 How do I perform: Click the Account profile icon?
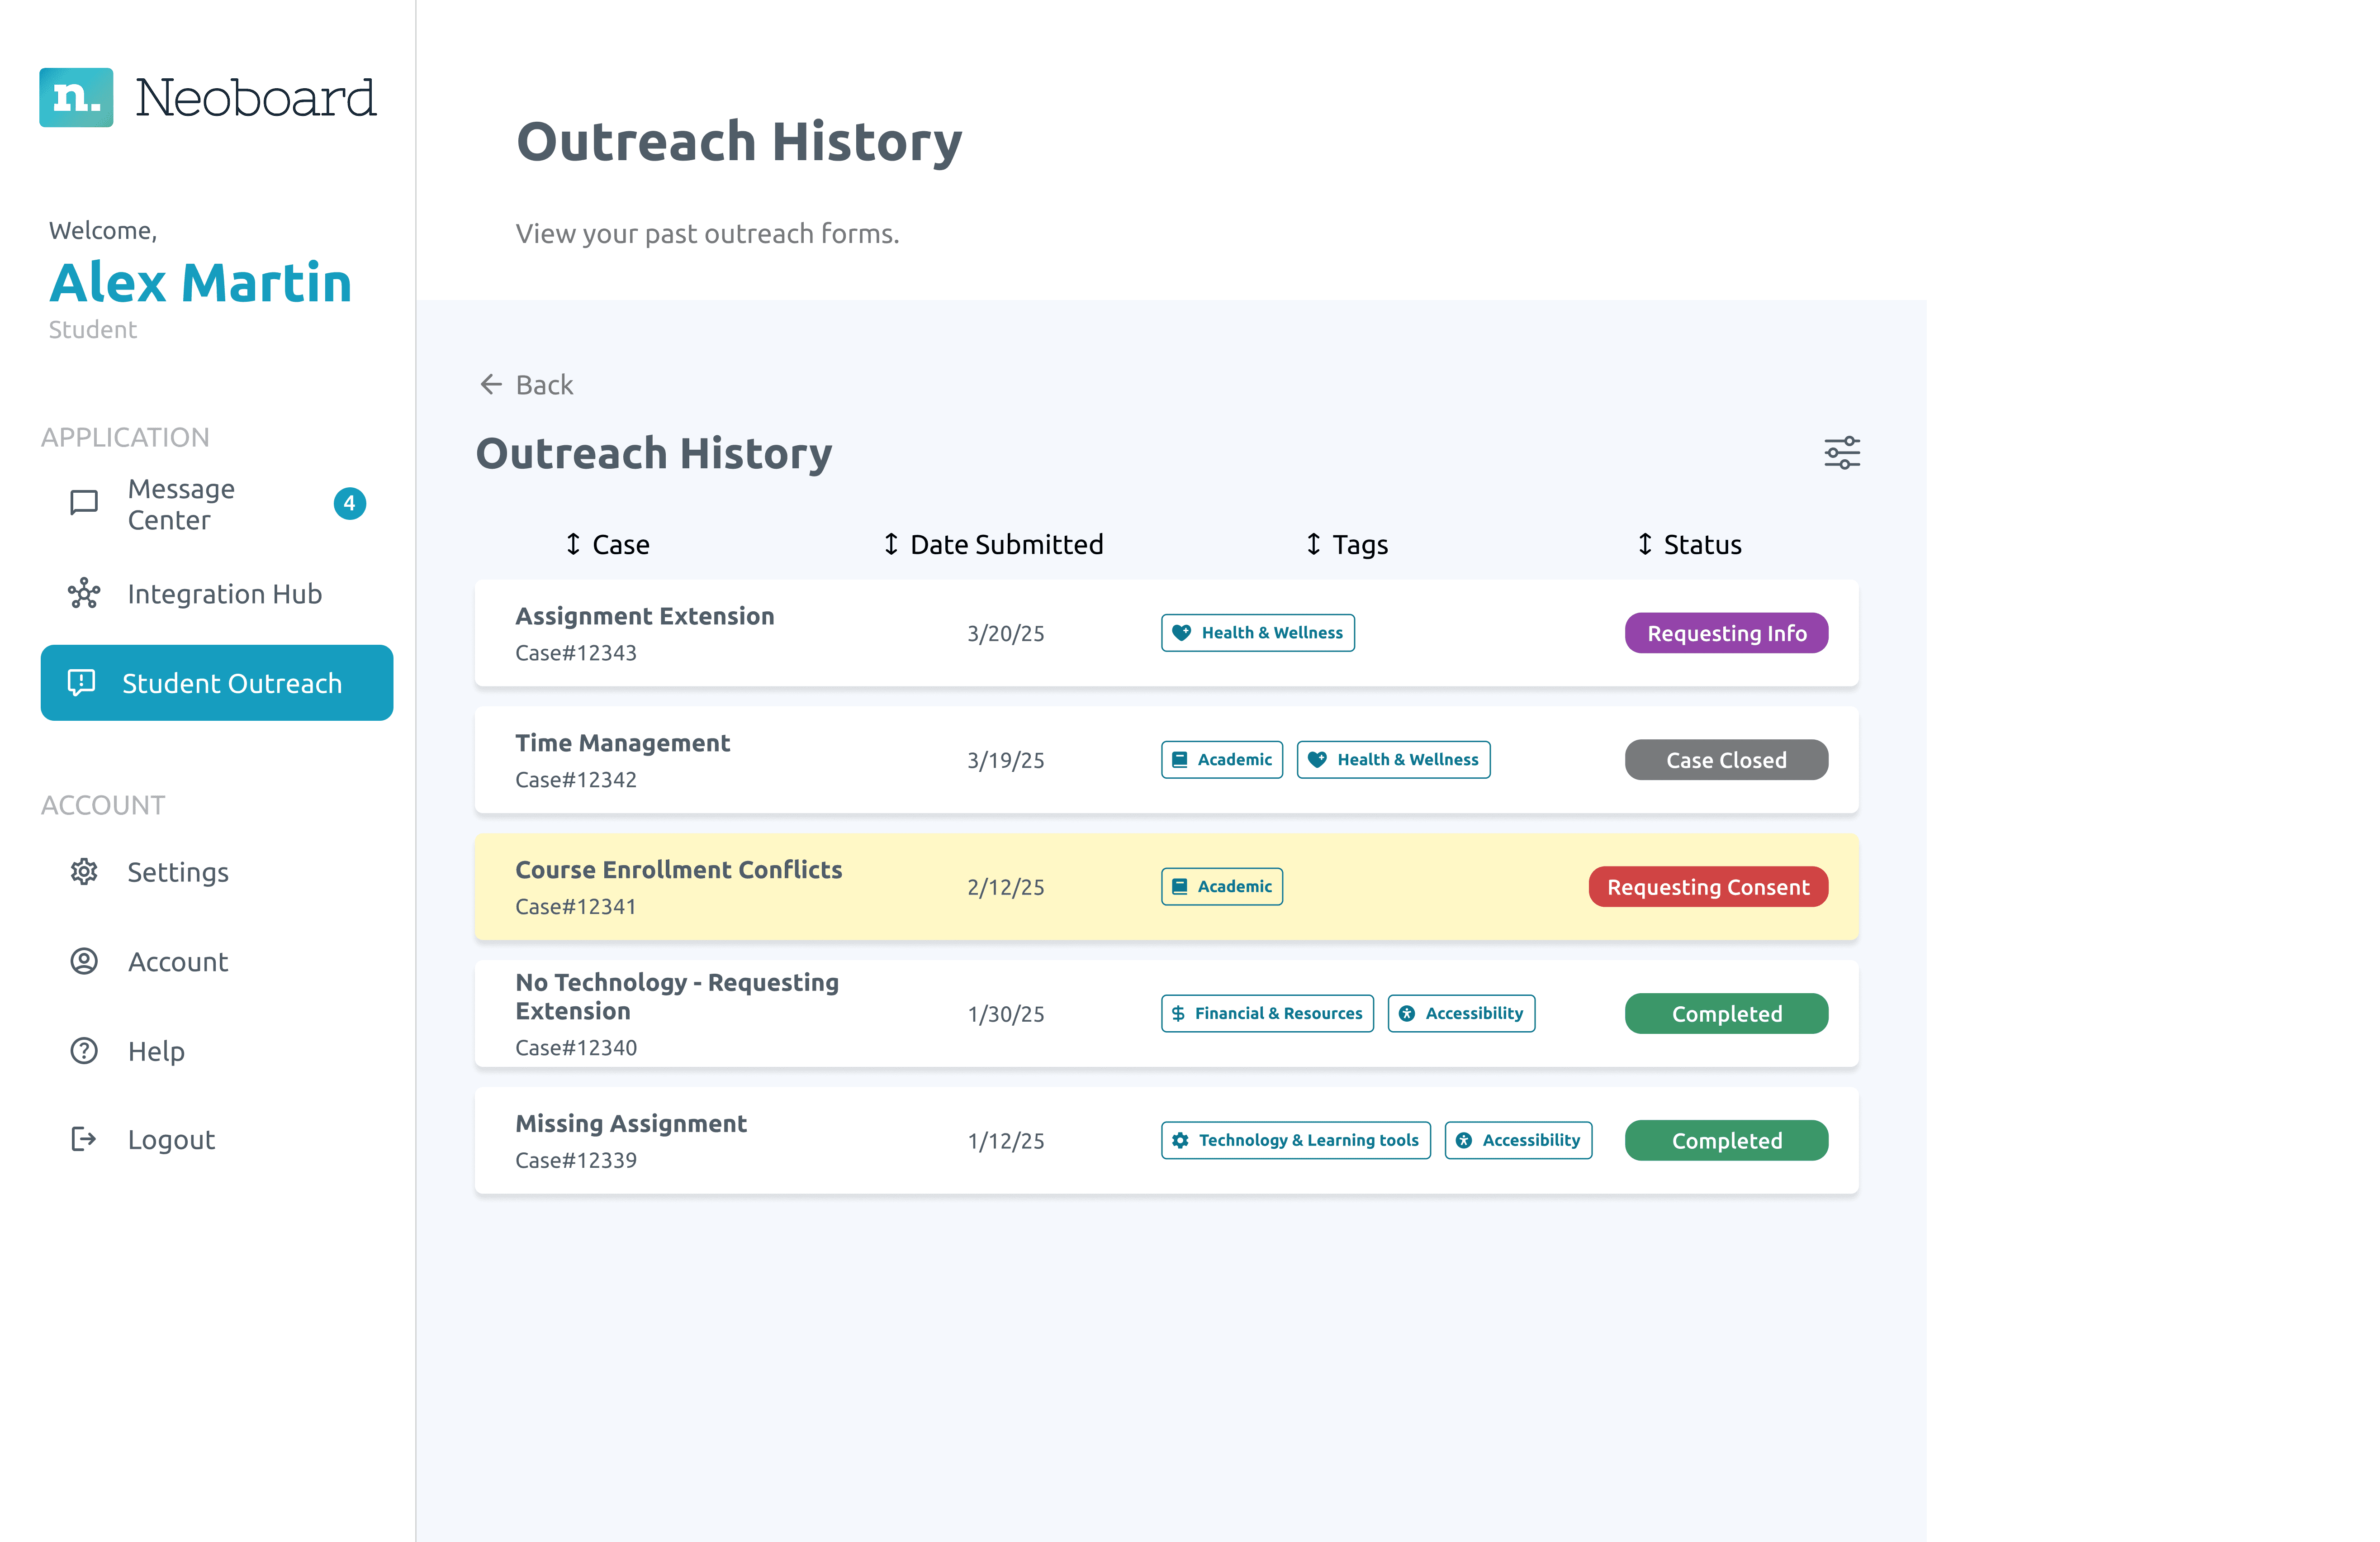pos(84,961)
